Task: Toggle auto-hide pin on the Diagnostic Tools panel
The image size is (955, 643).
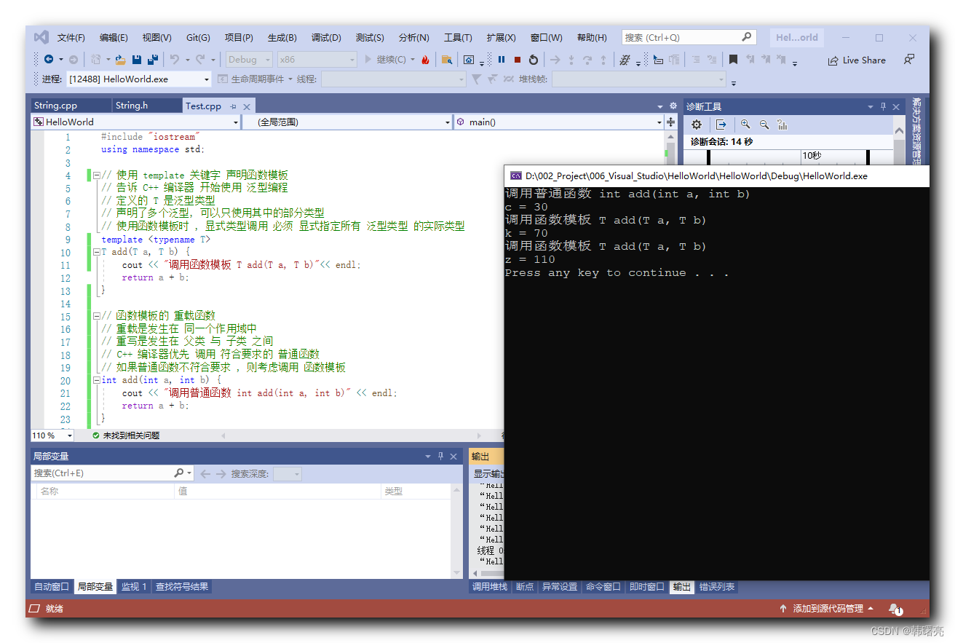Action: [884, 106]
